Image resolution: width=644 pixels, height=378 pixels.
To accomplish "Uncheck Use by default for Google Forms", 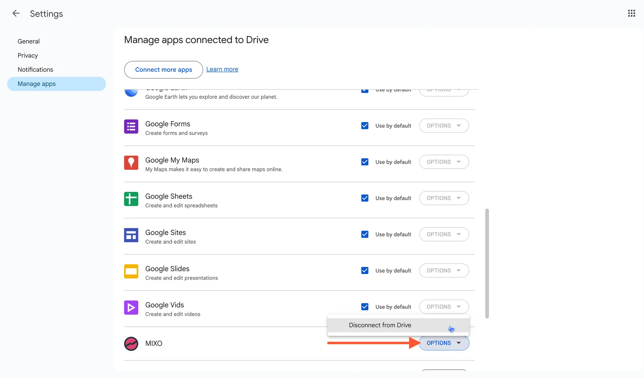I will coord(365,126).
